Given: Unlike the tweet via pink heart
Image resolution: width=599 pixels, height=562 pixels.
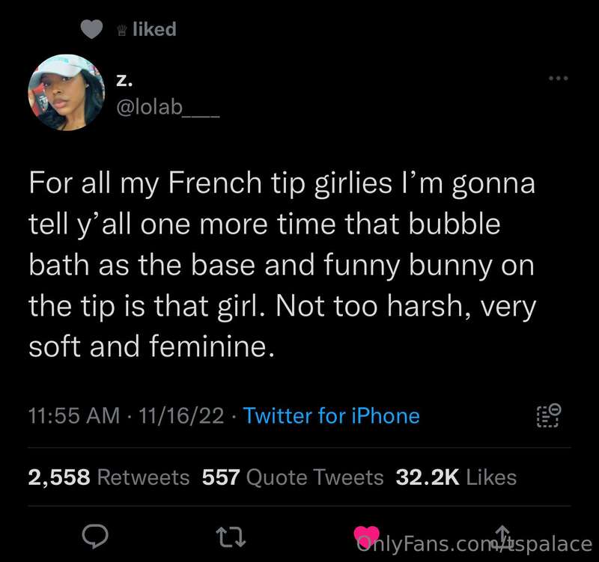Looking at the screenshot, I should 366,536.
